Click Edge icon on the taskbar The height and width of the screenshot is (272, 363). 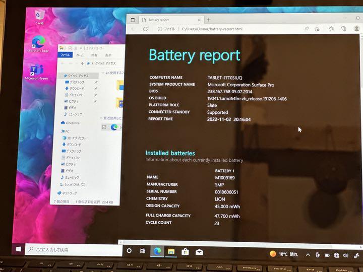click(x=157, y=251)
